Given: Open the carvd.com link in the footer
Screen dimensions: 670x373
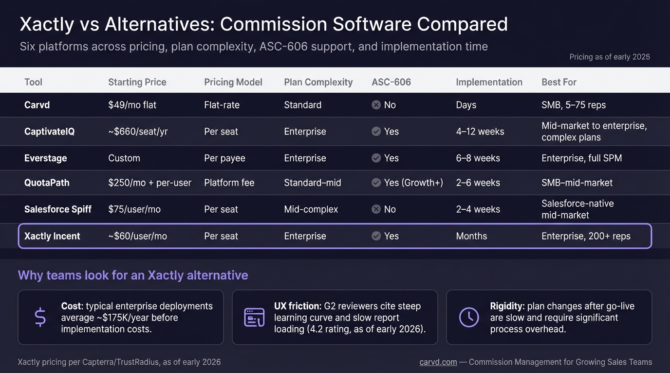Looking at the screenshot, I should click(x=438, y=362).
